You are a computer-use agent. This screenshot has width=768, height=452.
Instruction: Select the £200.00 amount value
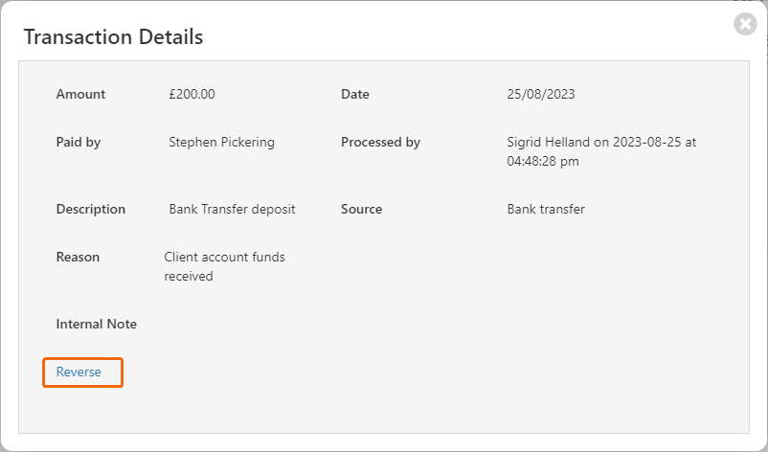[192, 94]
